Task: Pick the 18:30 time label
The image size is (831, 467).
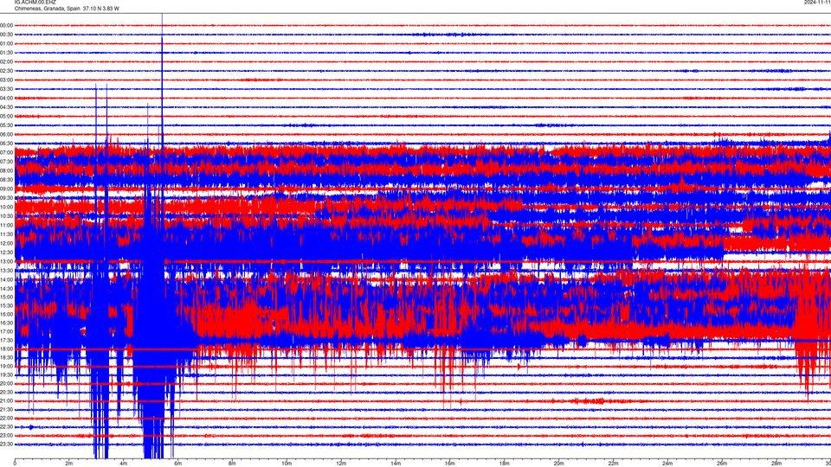Action: [7, 357]
